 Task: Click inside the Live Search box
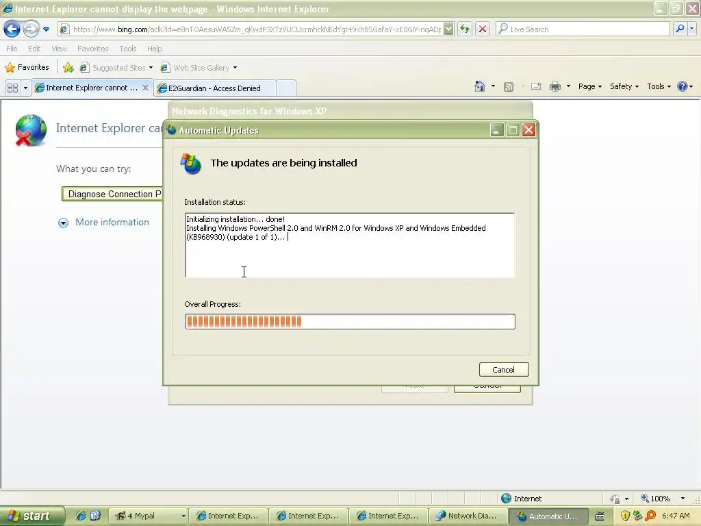[x=583, y=29]
